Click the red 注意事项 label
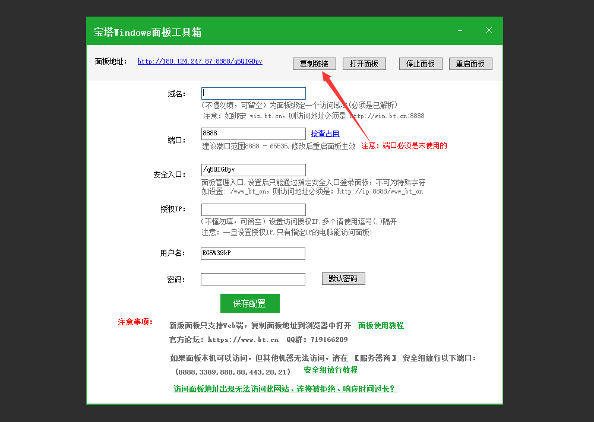This screenshot has height=422, width=594. point(135,322)
